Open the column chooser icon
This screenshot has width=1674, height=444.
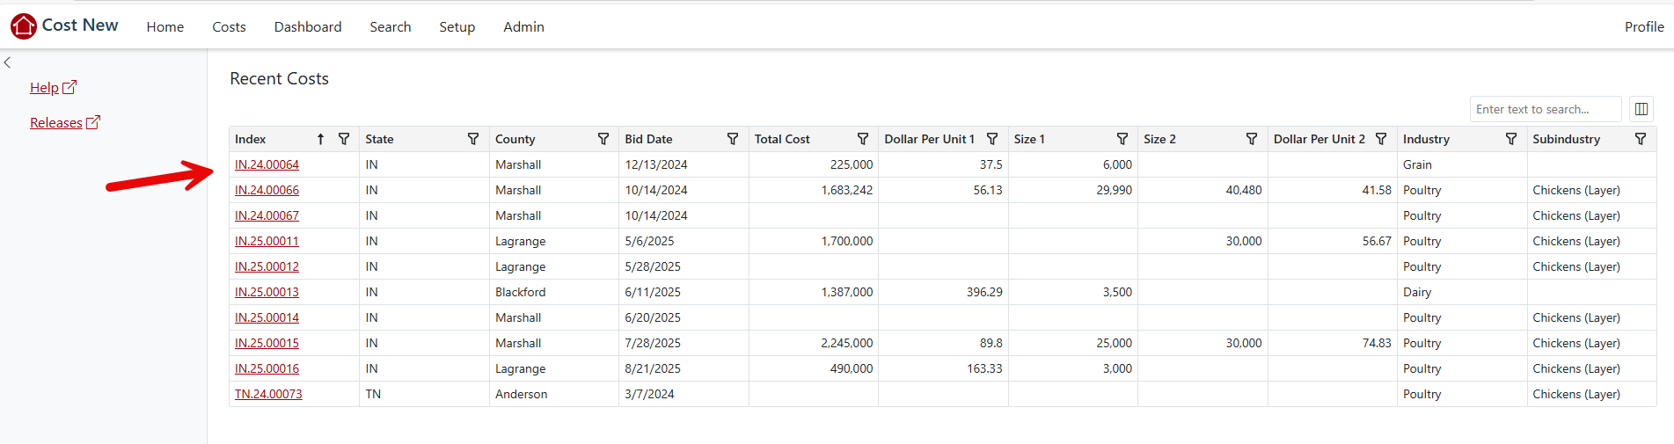[x=1641, y=109]
